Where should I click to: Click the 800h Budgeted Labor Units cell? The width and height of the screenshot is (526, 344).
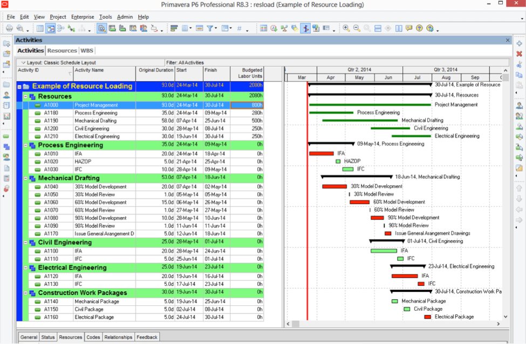click(247, 105)
